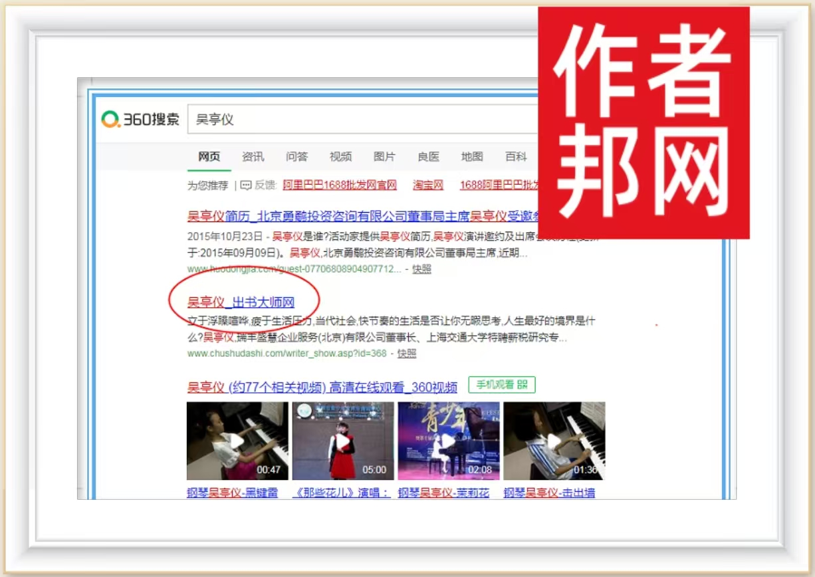Open the 图片 search tab
Viewport: 815px width, 577px height.
[x=384, y=157]
